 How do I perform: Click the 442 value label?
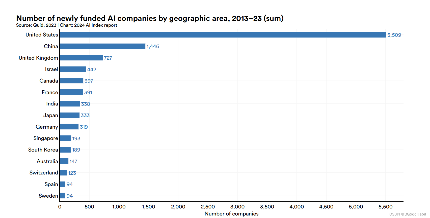92,69
